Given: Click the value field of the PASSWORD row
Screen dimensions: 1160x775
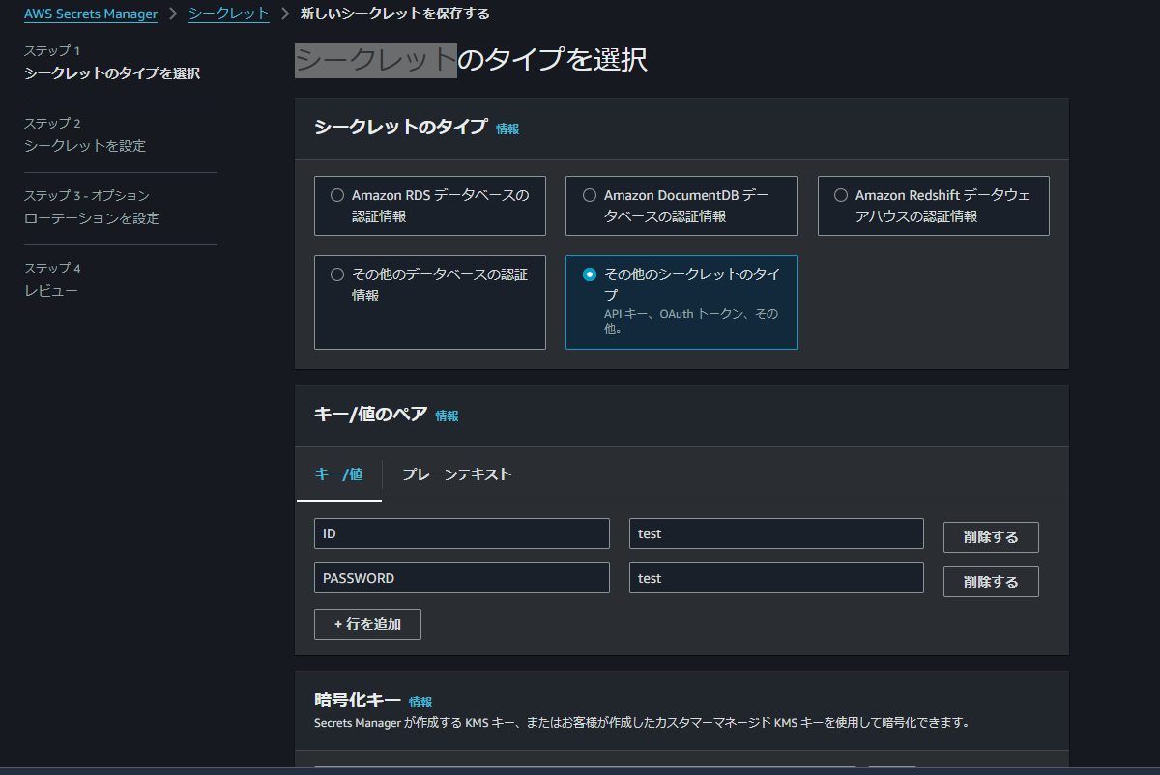Looking at the screenshot, I should pos(776,578).
